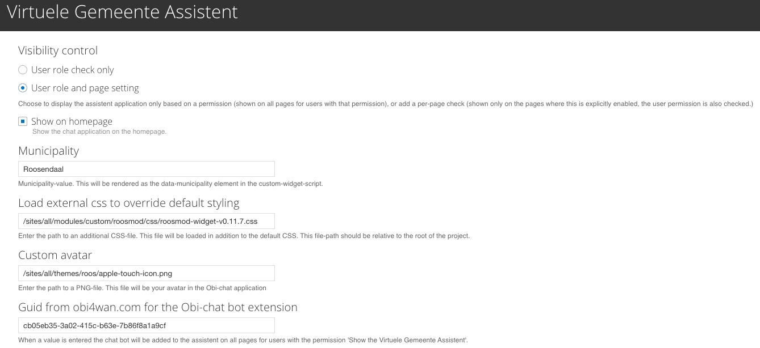Screen dimensions: 760x348
Task: Click the description starting "Choose to display"
Action: click(385, 104)
